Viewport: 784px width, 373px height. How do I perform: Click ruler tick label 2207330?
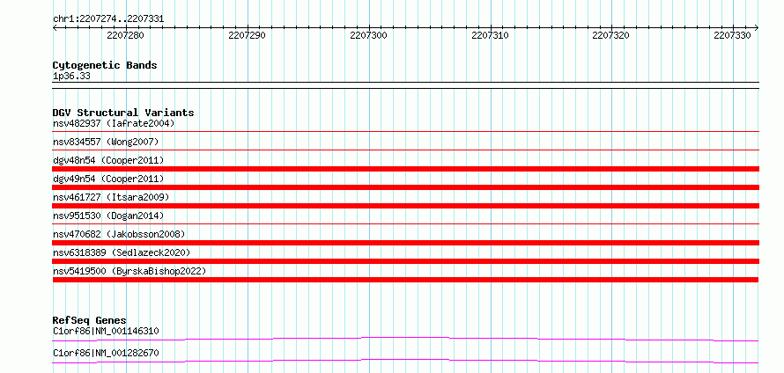tap(733, 35)
